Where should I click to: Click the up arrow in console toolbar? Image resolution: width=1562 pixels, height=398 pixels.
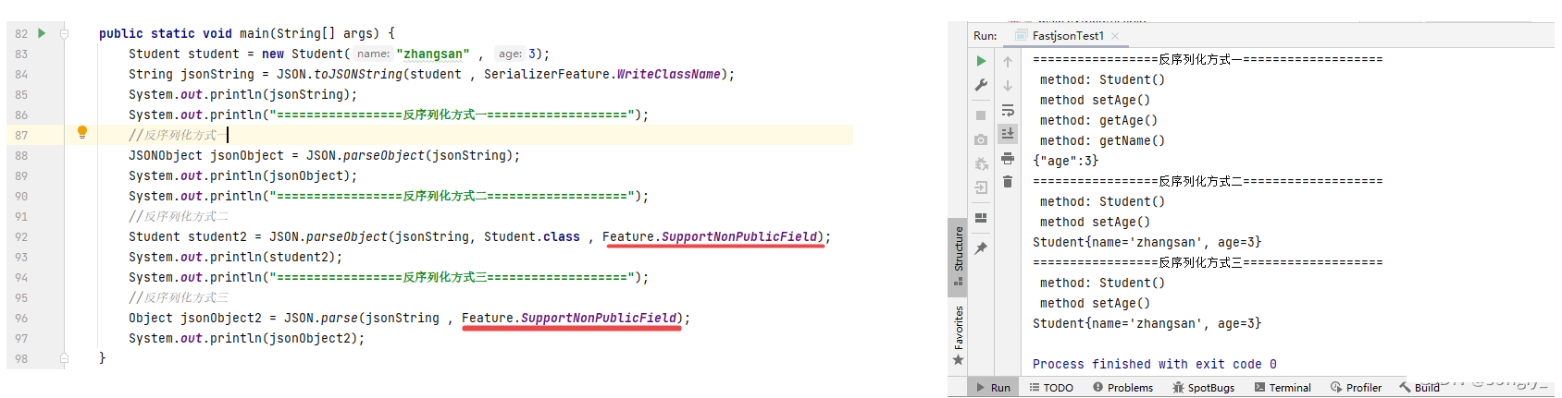click(1008, 62)
